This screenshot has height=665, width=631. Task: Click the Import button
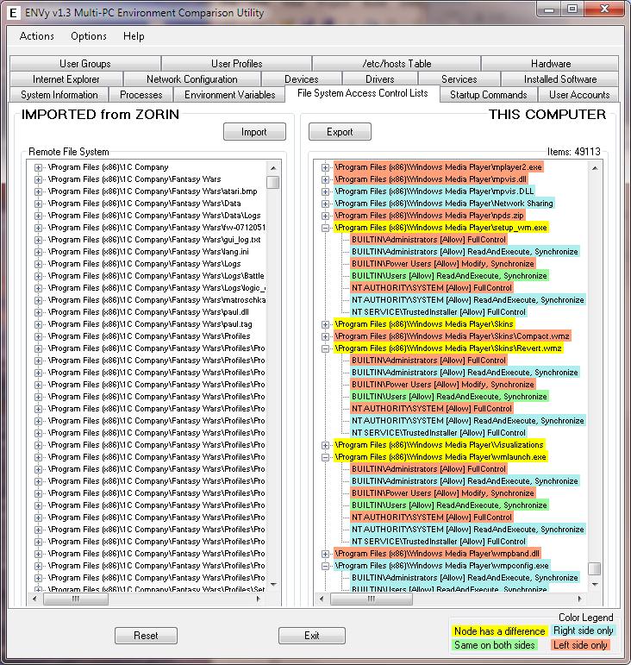(x=254, y=132)
